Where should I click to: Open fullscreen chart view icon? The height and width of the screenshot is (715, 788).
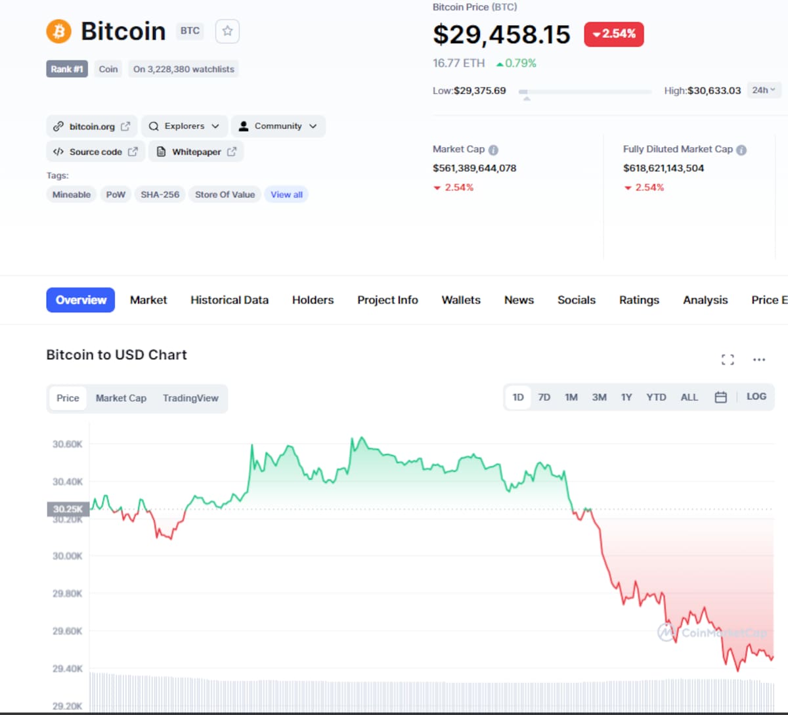pyautogui.click(x=728, y=360)
